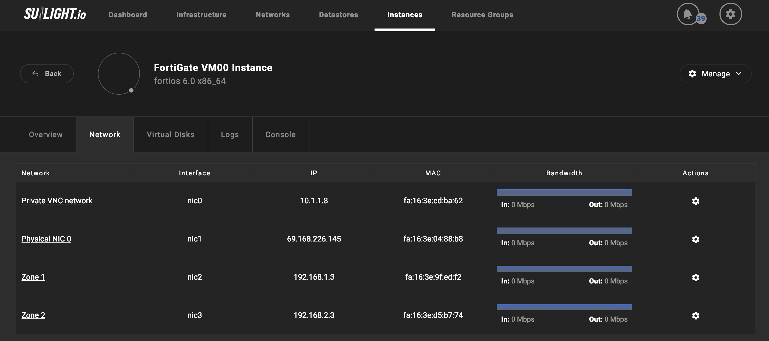
Task: Click the FortiGate VM00 Instance title
Action: [x=213, y=68]
